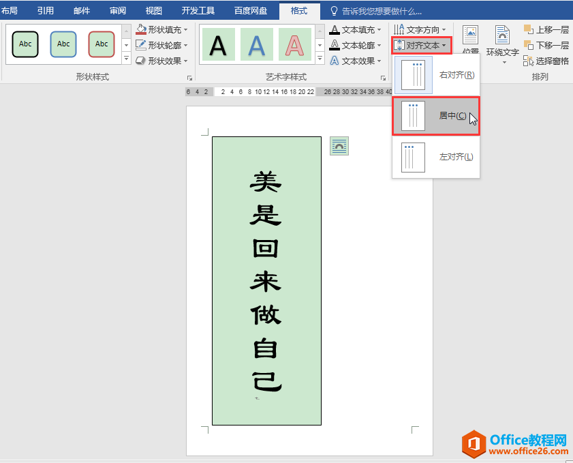This screenshot has height=463, width=573.
Task: Open the Text Direction (文字方向) dropdown
Action: tap(421, 29)
